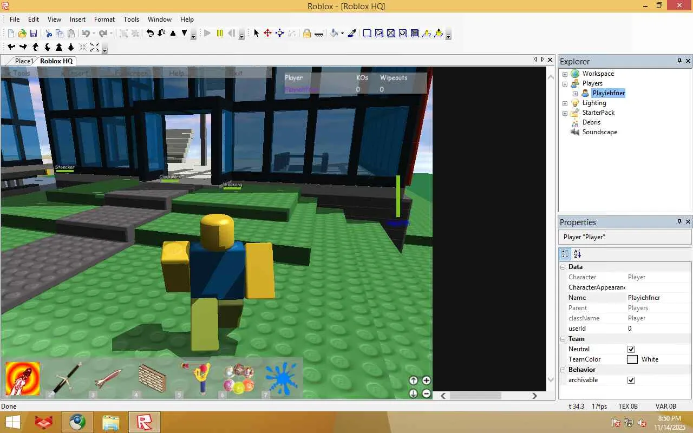Select Debris in the Explorer tree
Screen dimensions: 693x433
point(591,122)
